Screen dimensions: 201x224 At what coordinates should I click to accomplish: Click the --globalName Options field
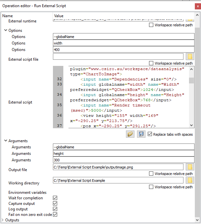pyautogui.click(x=124, y=37)
